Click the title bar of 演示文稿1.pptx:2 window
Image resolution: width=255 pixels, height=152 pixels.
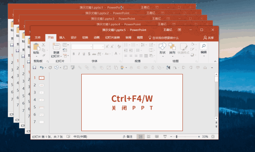pyautogui.click(x=107, y=13)
